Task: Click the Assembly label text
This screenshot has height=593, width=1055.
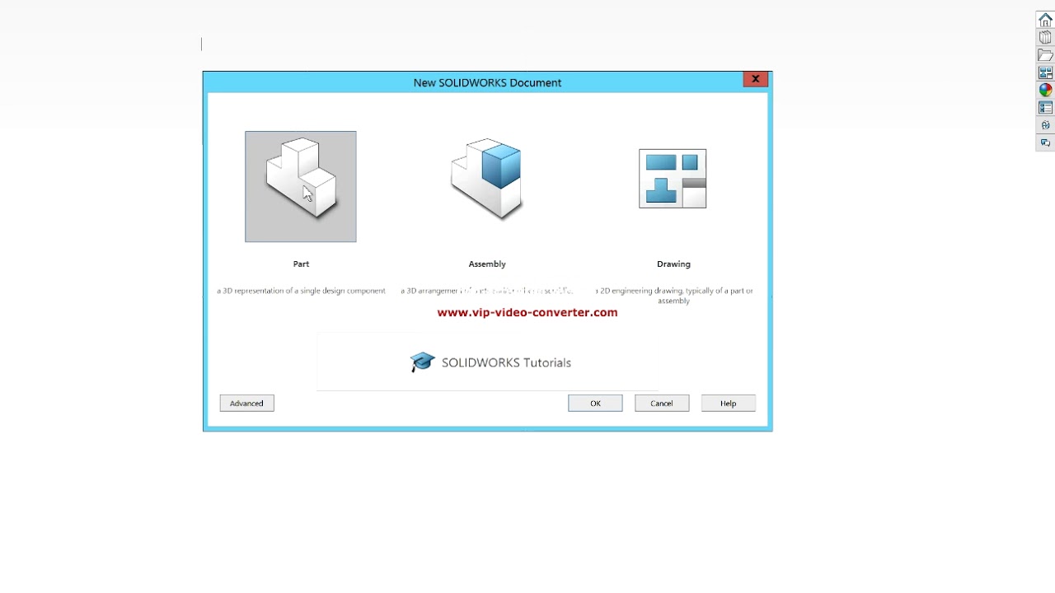Action: [487, 264]
